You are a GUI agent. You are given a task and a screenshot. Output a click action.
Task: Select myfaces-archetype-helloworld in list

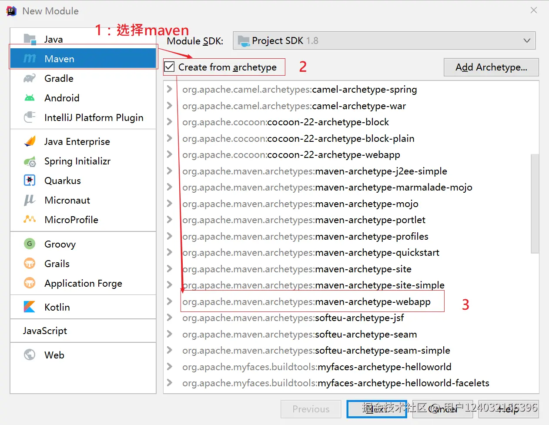pyautogui.click(x=317, y=367)
